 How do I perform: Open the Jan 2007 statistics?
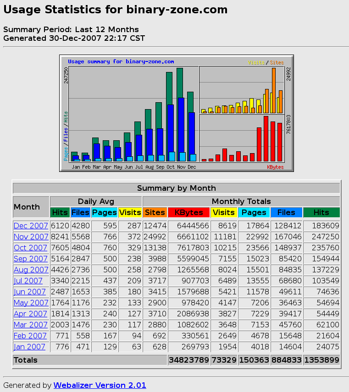pos(30,347)
